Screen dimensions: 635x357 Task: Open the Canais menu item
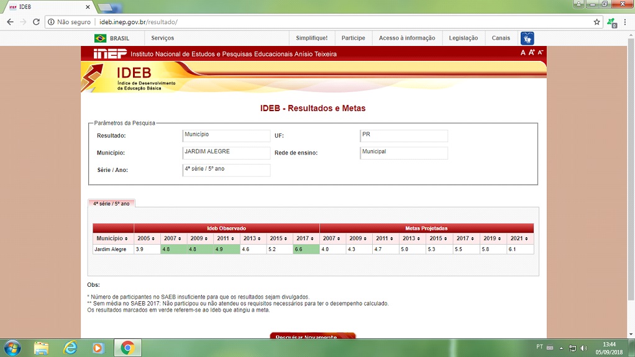[x=501, y=38]
